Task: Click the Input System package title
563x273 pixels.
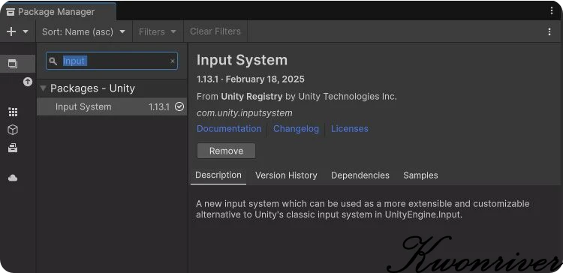Action: (x=242, y=60)
